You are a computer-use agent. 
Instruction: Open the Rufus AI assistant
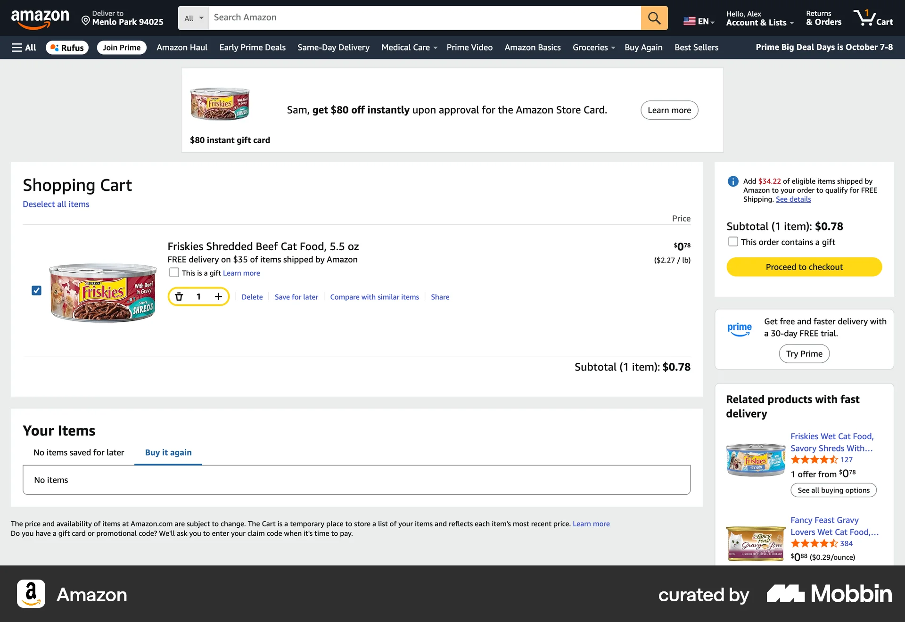pyautogui.click(x=66, y=47)
